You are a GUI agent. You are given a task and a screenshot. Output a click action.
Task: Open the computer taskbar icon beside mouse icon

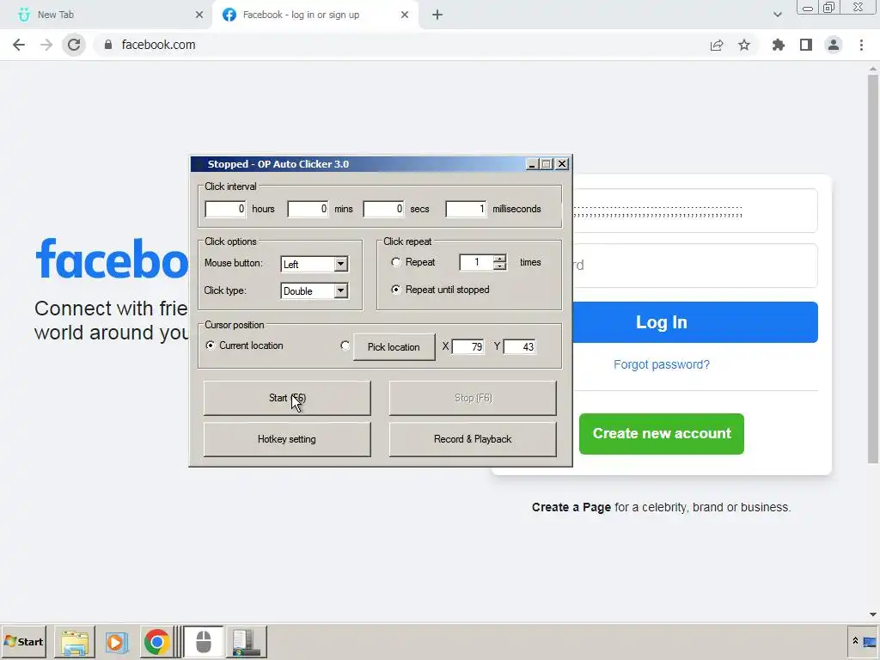pyautogui.click(x=246, y=642)
